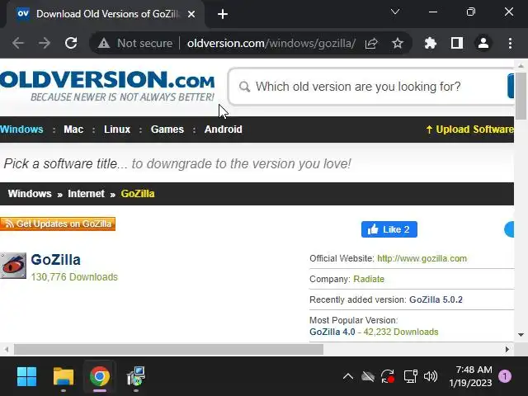Image resolution: width=528 pixels, height=396 pixels.
Task: Expand the tab search chevron
Action: tap(395, 12)
